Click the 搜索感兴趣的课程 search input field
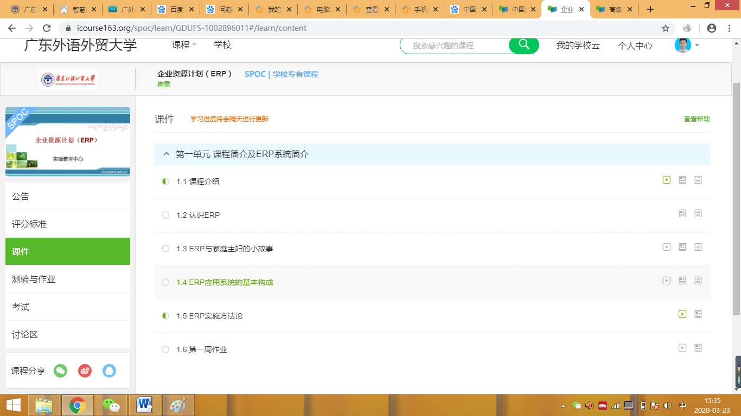Image resolution: width=741 pixels, height=416 pixels. 455,45
